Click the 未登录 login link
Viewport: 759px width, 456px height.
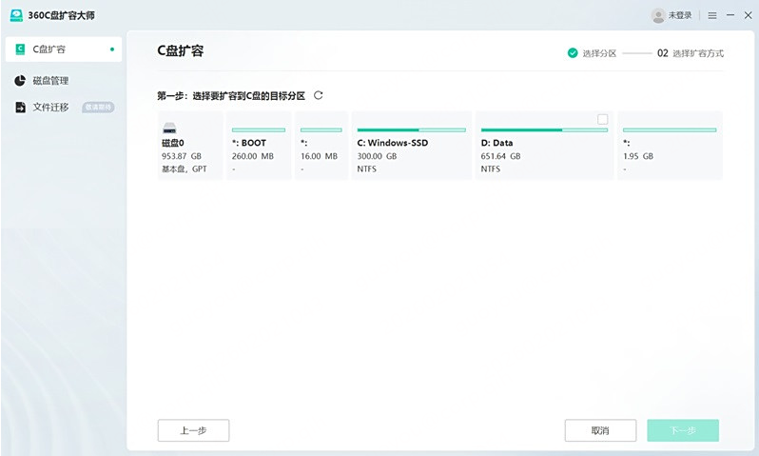click(x=680, y=15)
